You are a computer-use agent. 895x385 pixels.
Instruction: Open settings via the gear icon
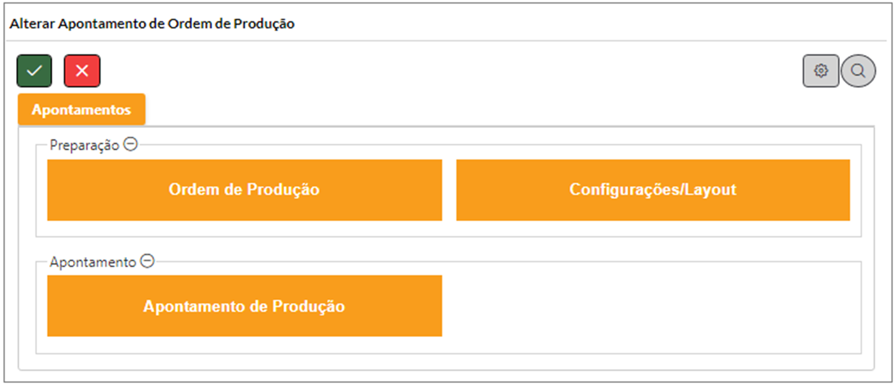(x=821, y=71)
